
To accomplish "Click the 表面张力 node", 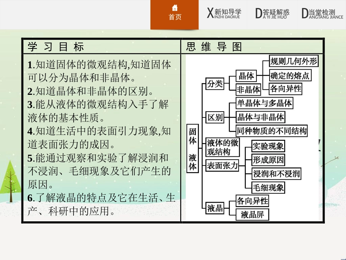I will [x=222, y=166].
